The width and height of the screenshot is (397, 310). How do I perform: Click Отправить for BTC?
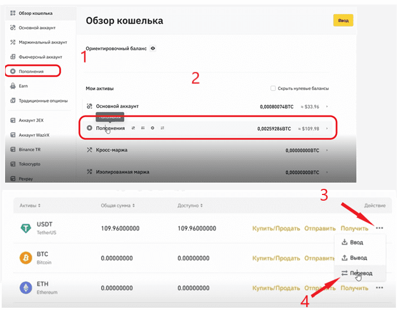tap(319, 258)
